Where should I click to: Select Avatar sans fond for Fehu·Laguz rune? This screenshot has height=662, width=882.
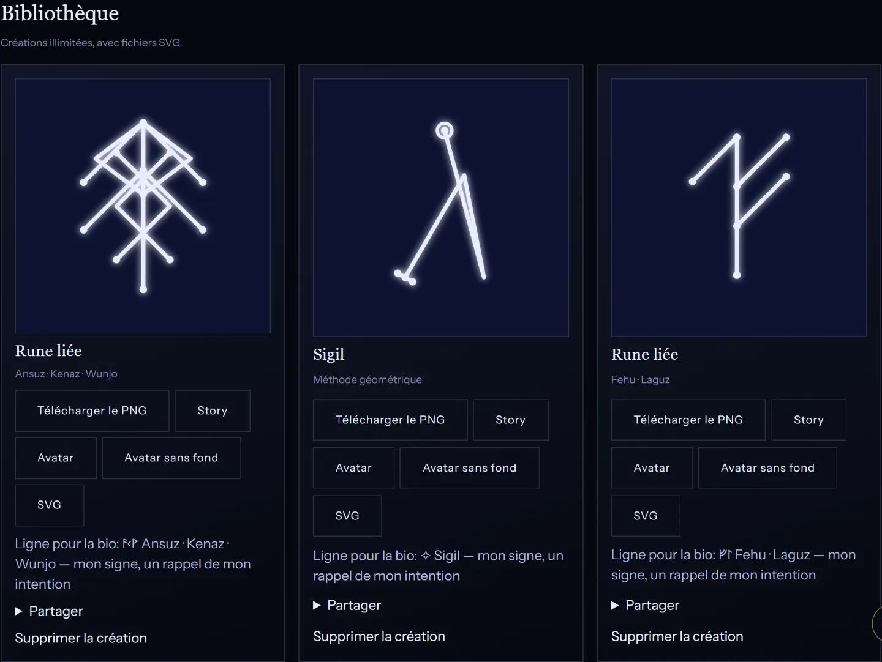(x=767, y=467)
